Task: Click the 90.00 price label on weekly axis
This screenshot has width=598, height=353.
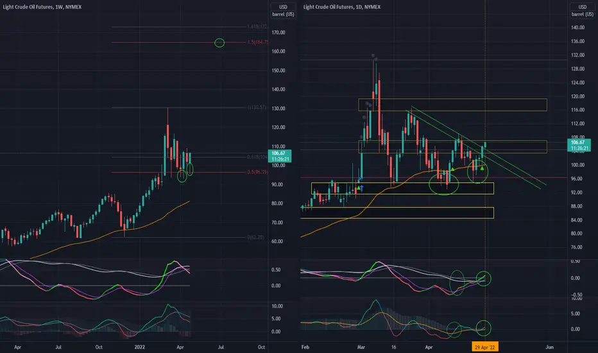Action: pos(277,184)
